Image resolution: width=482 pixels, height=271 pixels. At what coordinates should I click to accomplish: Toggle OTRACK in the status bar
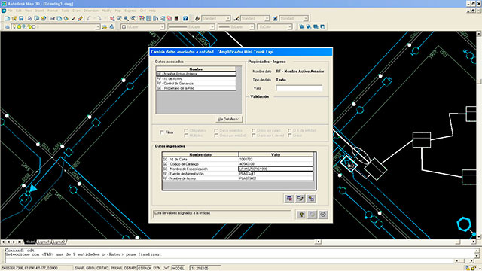pyautogui.click(x=144, y=268)
